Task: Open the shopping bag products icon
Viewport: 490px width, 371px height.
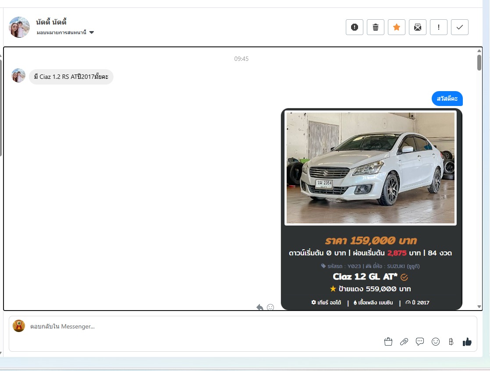Action: point(388,342)
